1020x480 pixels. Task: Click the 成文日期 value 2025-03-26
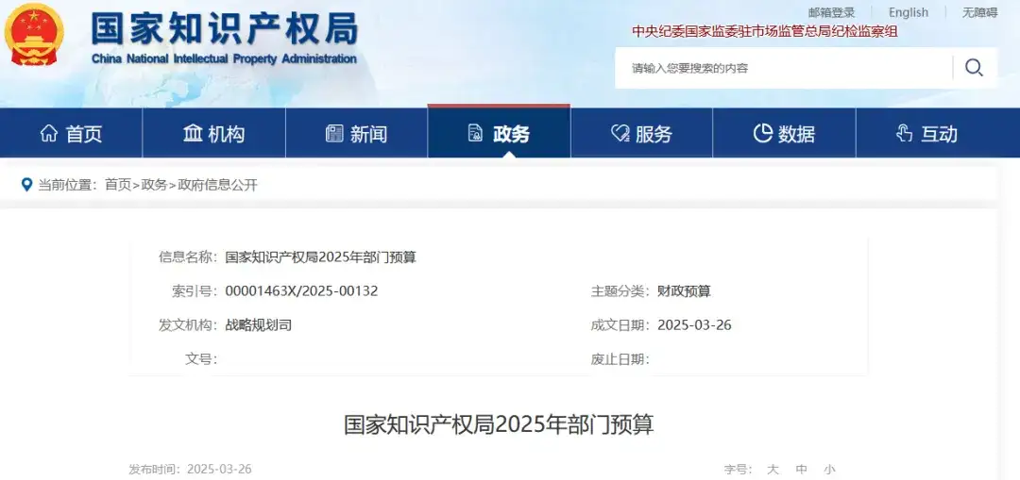click(x=694, y=324)
